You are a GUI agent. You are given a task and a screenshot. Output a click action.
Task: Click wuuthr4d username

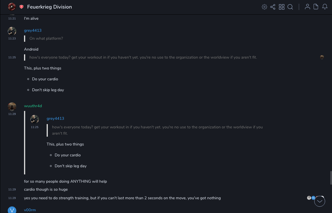pyautogui.click(x=33, y=106)
